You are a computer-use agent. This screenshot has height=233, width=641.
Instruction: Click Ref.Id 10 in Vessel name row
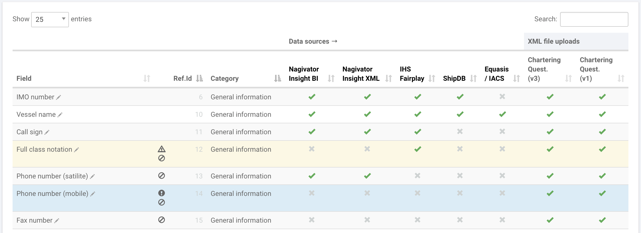(199, 115)
